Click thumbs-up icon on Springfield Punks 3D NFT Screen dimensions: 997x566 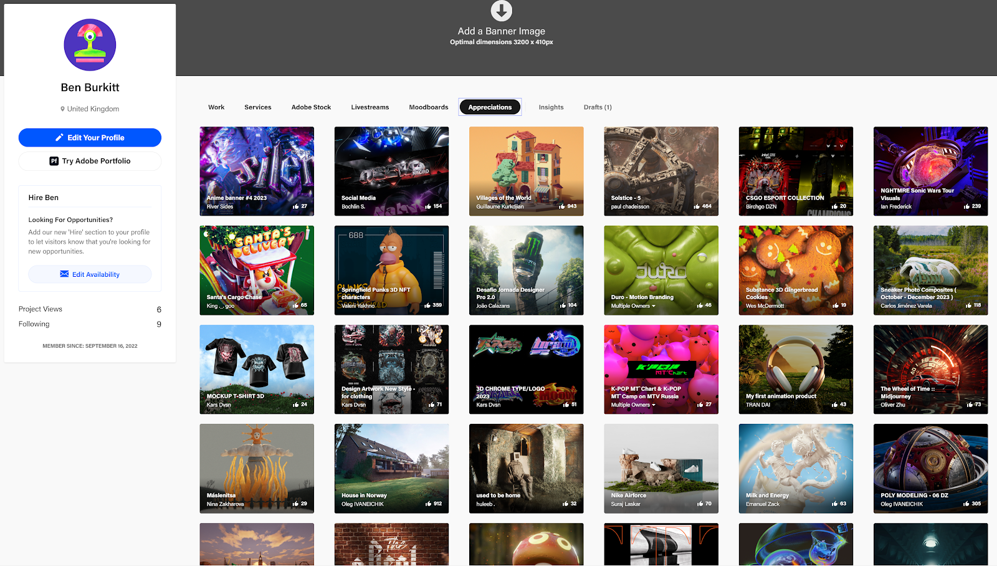(427, 305)
